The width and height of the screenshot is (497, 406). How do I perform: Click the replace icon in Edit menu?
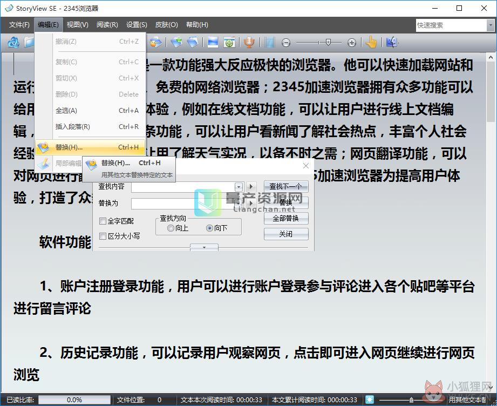point(43,147)
